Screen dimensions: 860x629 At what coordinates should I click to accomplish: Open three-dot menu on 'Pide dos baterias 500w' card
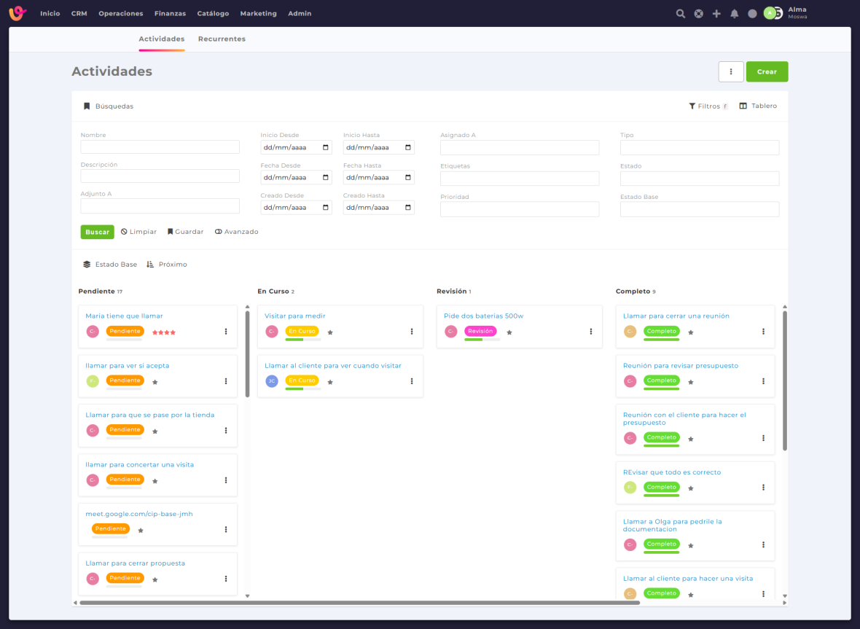[x=591, y=332]
